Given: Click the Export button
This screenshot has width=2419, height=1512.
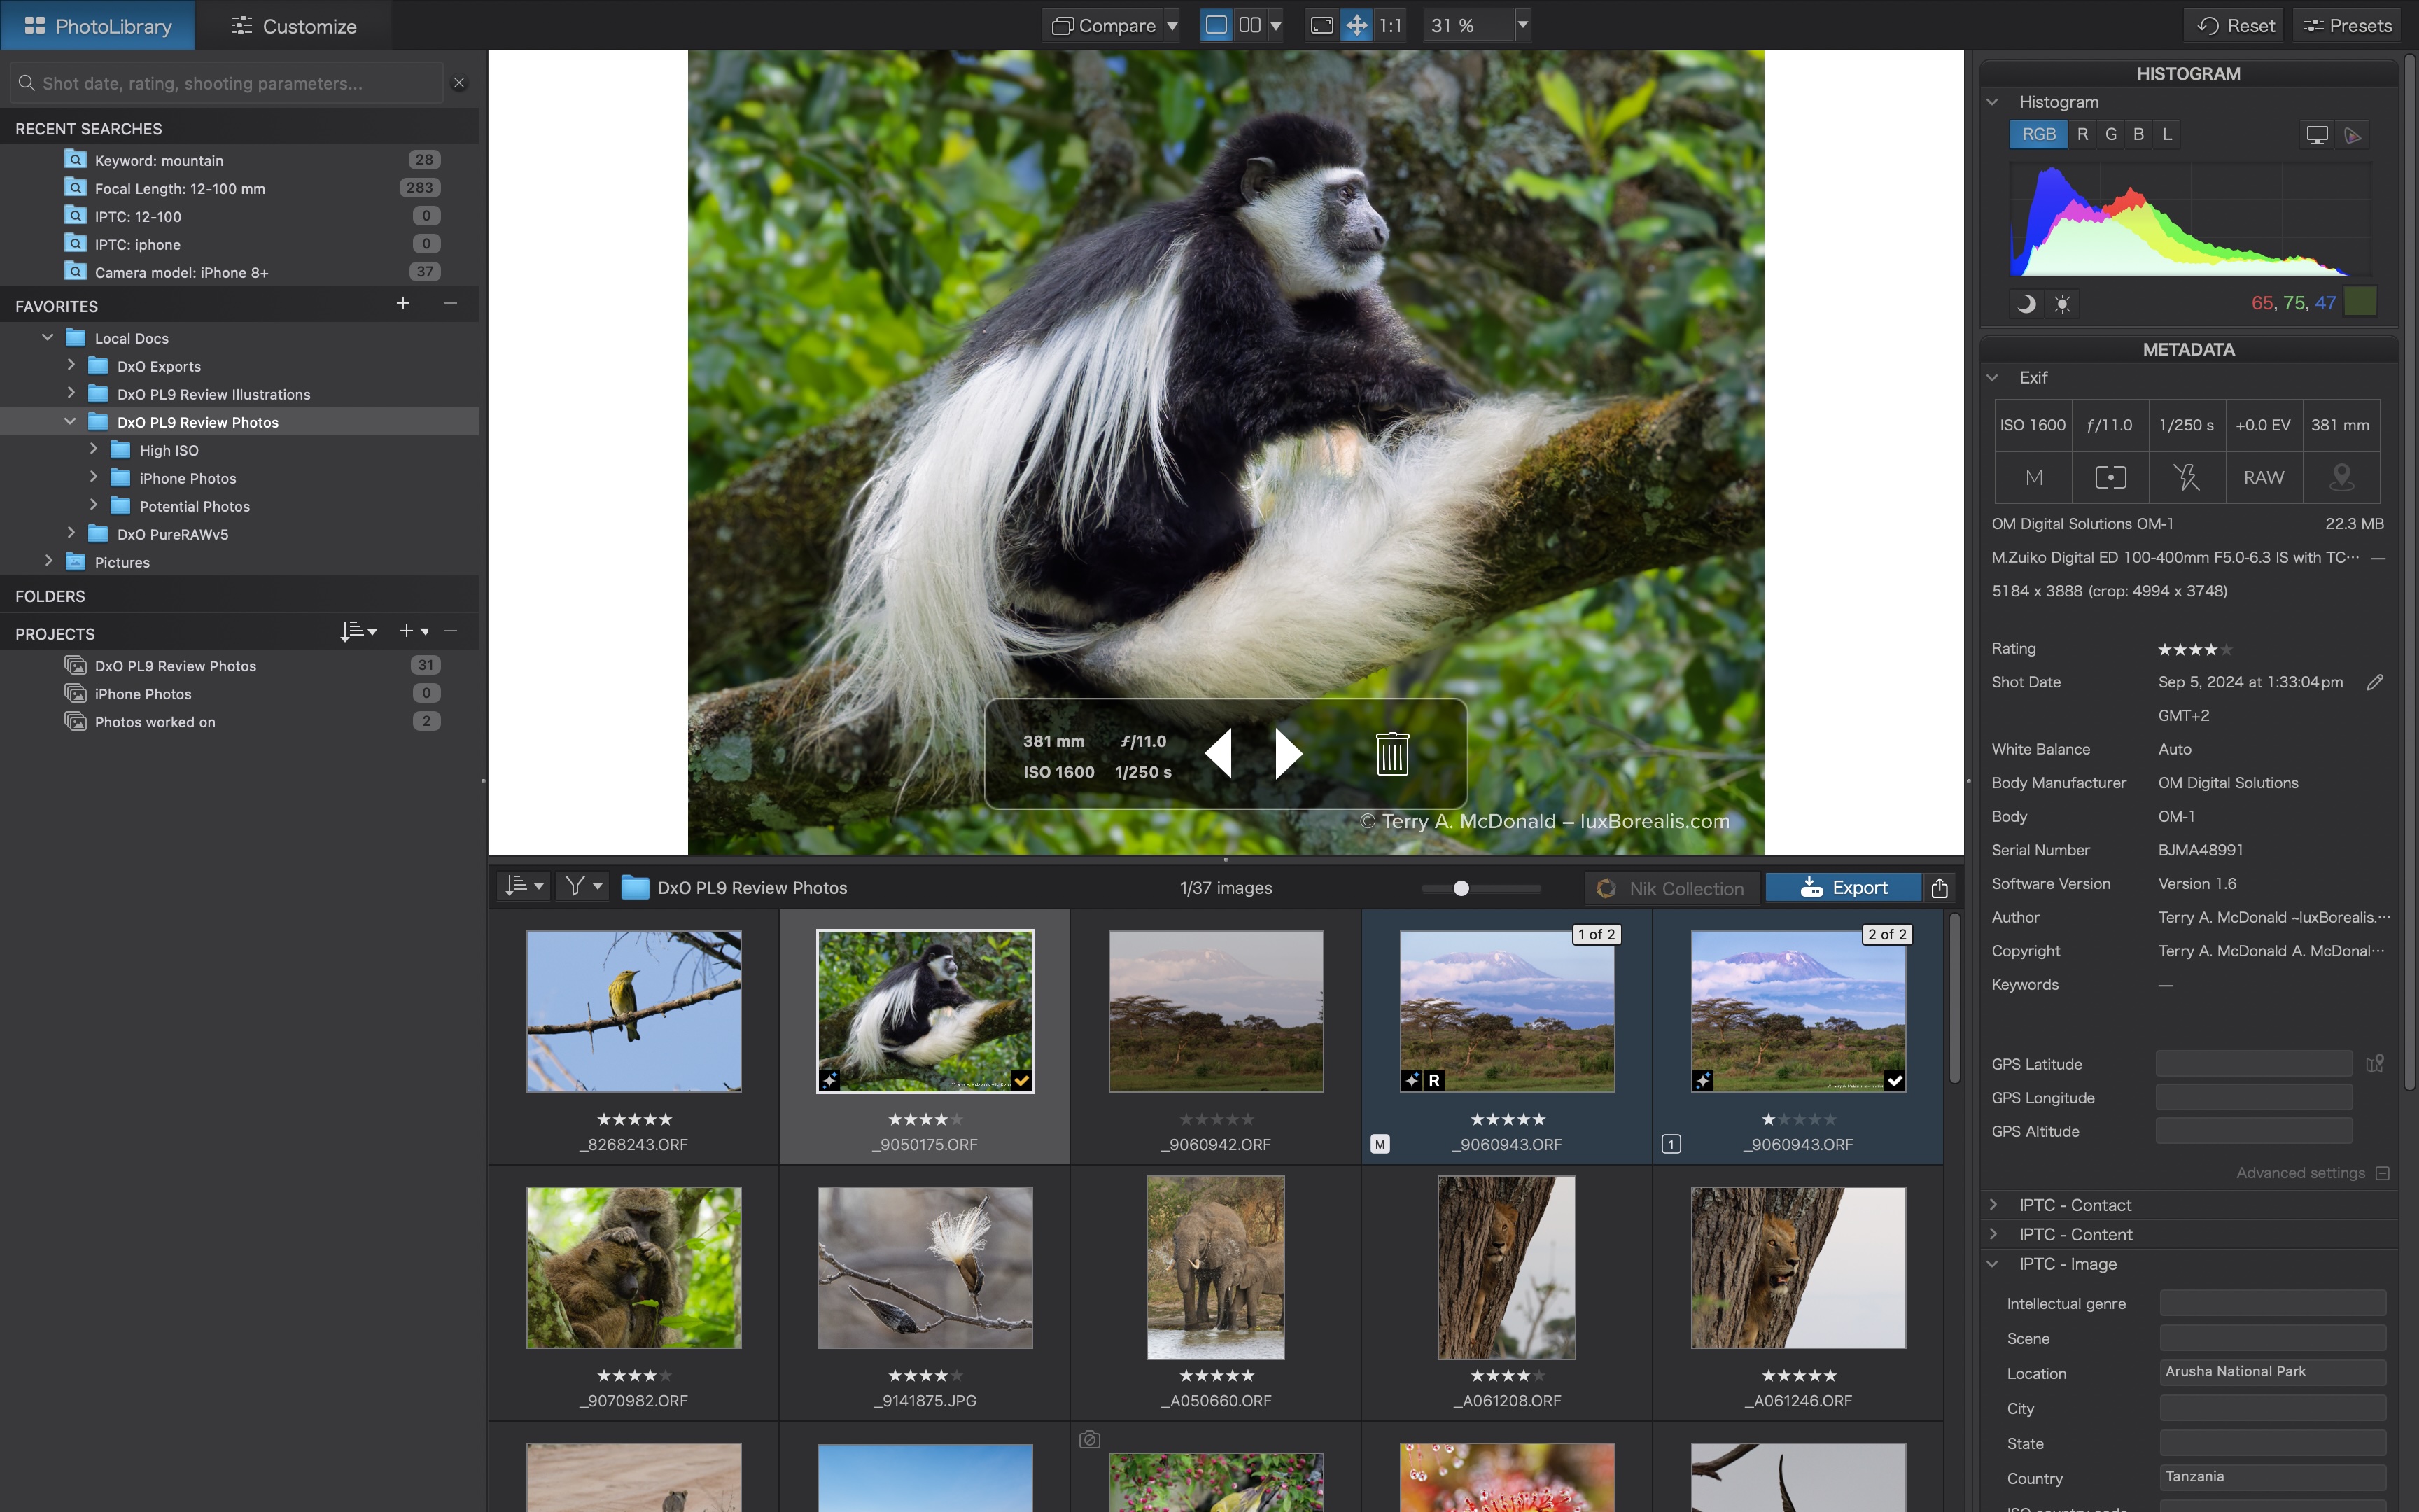Looking at the screenshot, I should pyautogui.click(x=1843, y=888).
